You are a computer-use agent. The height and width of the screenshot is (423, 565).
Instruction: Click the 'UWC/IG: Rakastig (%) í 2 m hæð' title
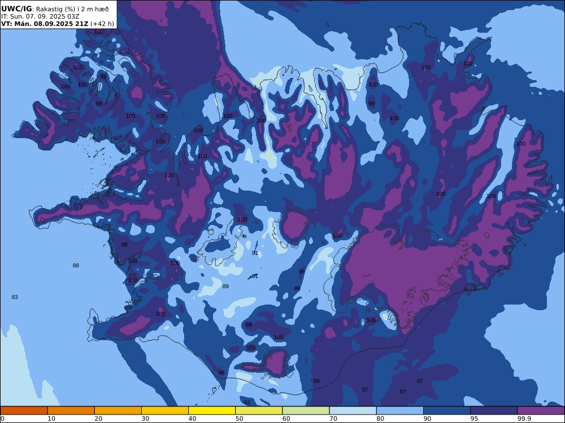55,9
